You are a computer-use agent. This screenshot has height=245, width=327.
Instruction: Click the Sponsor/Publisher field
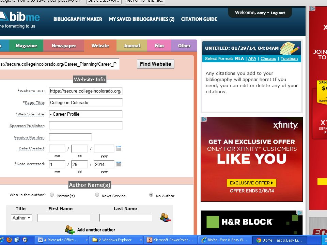[85, 126]
